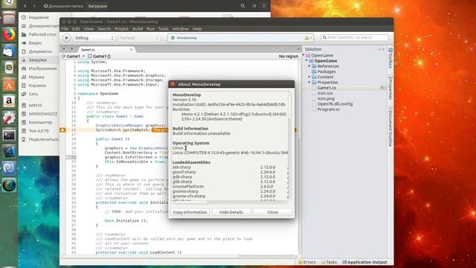Expand the Content folder
Screen dimensions: 476x268
309,77
